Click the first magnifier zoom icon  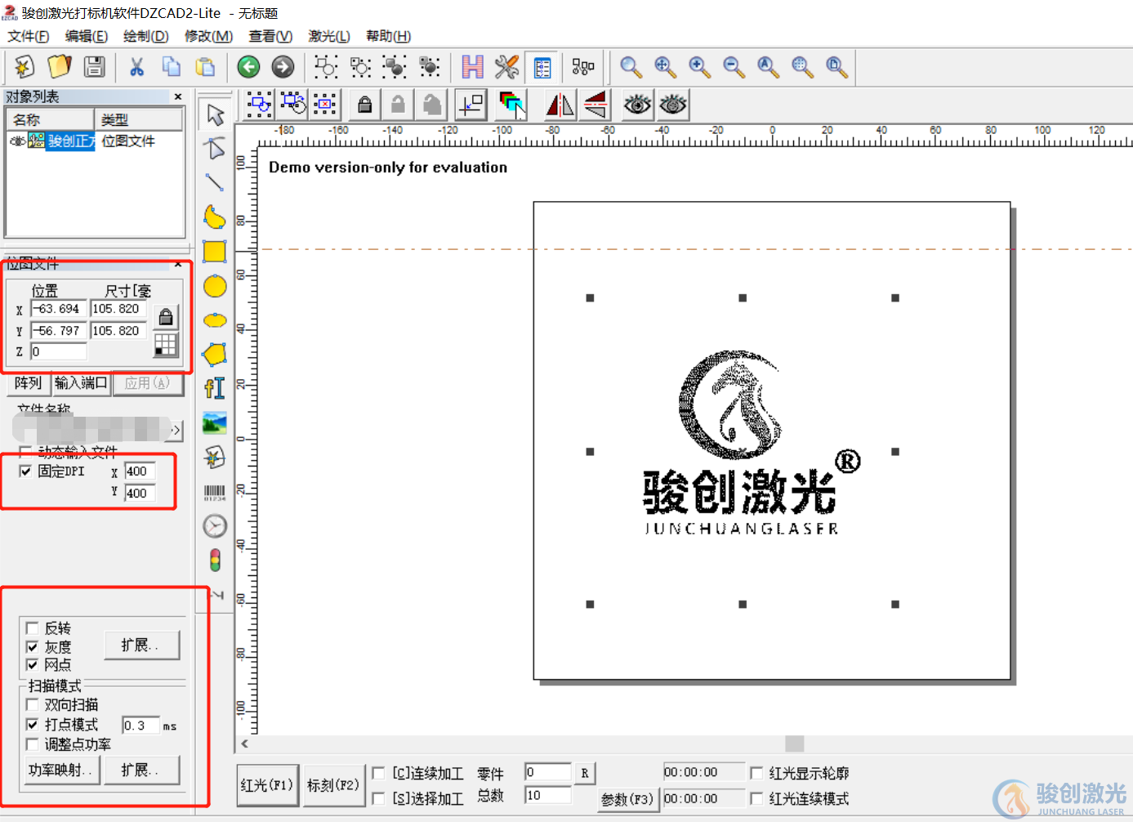click(631, 66)
